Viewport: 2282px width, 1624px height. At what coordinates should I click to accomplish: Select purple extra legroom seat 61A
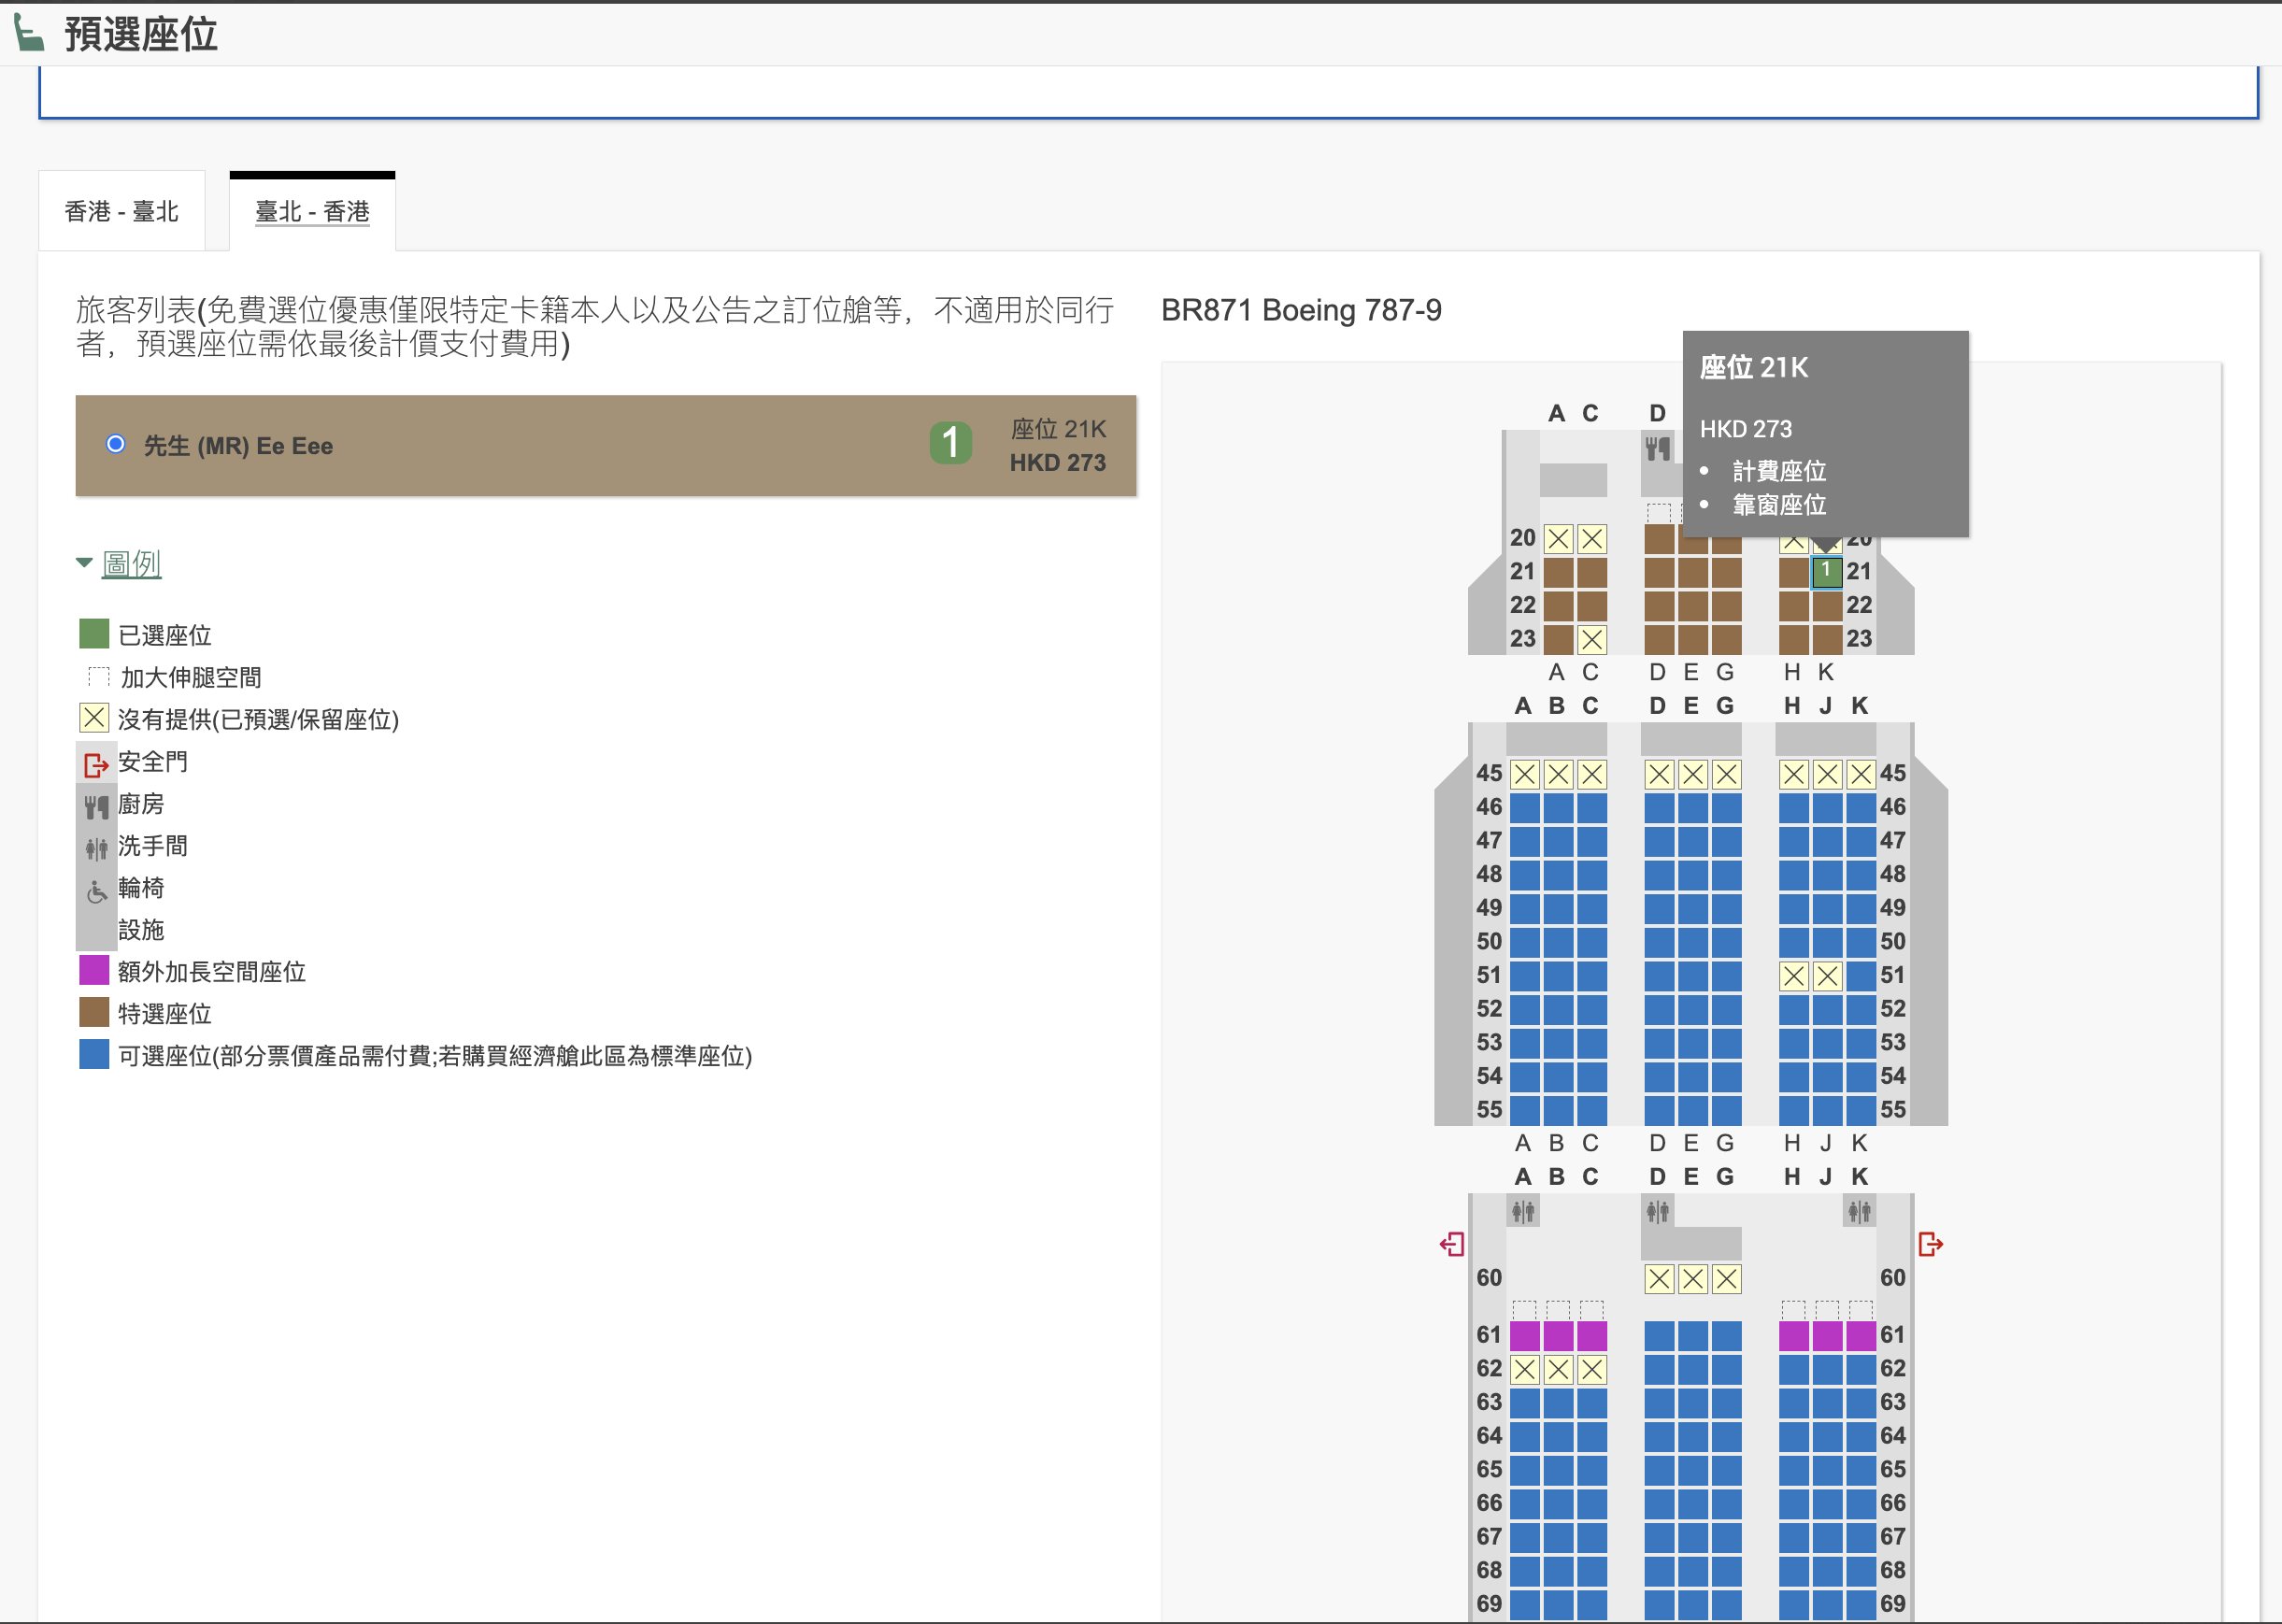pyautogui.click(x=1524, y=1335)
